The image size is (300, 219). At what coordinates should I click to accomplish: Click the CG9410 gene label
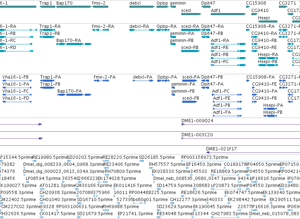tap(260, 10)
